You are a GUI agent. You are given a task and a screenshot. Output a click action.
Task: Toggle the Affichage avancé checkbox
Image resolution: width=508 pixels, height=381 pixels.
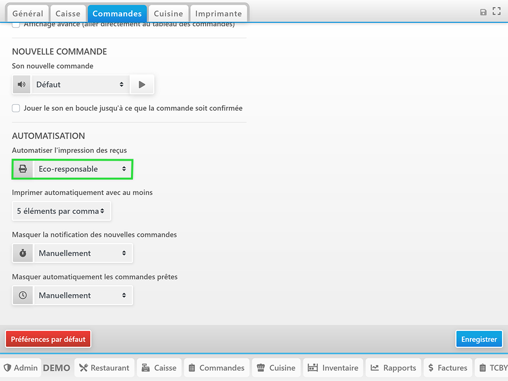tap(16, 25)
